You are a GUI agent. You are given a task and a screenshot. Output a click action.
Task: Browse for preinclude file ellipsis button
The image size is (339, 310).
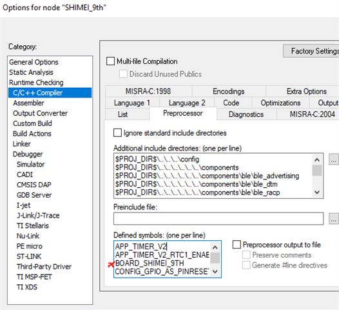(x=334, y=219)
